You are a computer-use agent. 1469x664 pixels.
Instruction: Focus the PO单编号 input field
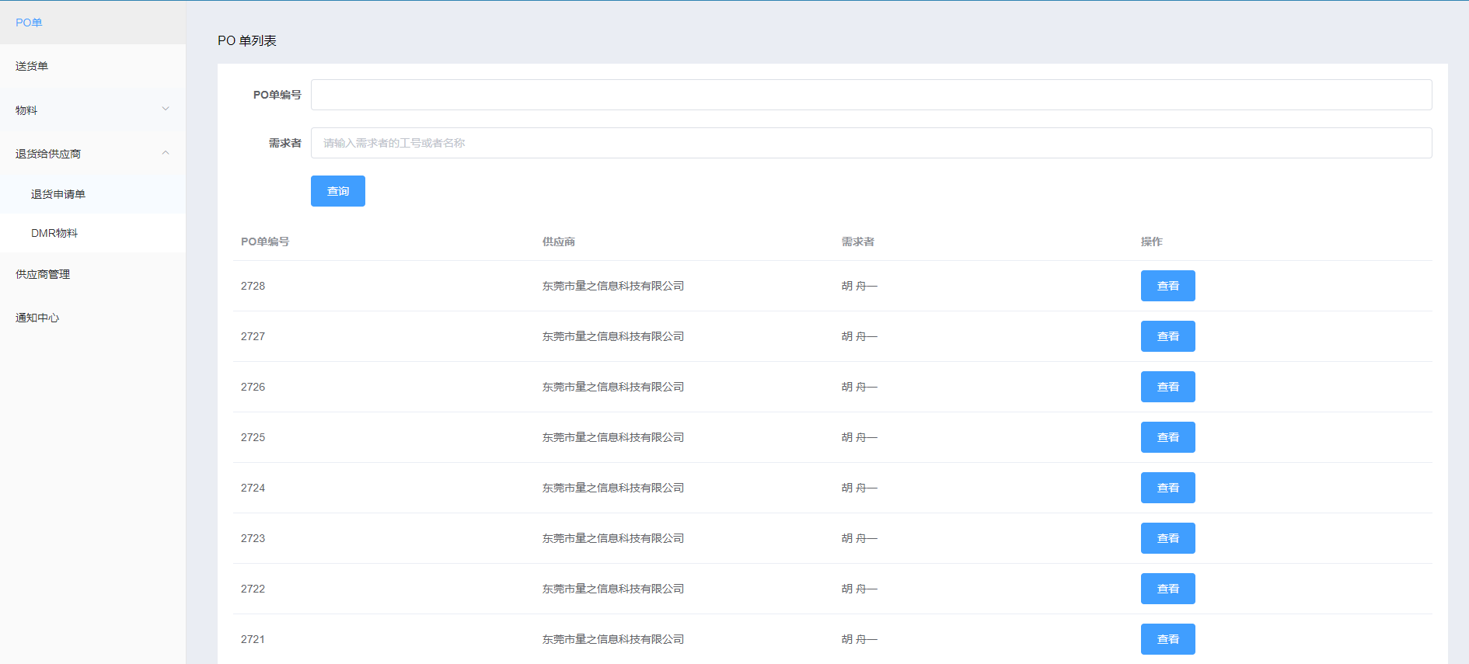pyautogui.click(x=871, y=95)
